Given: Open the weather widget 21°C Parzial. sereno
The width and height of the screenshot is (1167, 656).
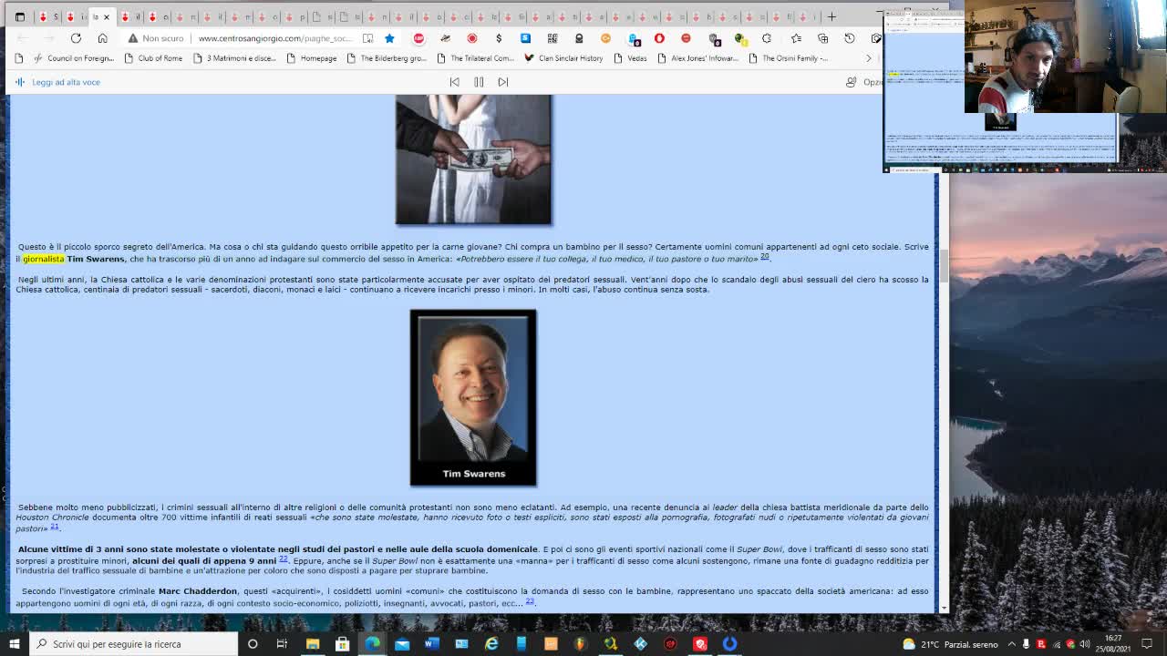Looking at the screenshot, I should pos(950,644).
